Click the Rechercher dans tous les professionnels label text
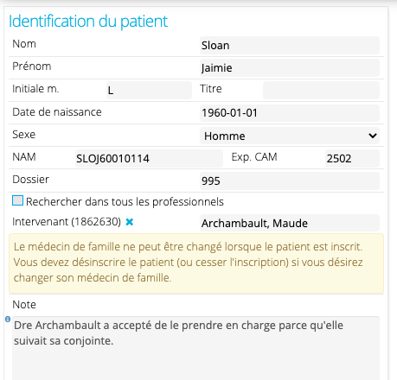The width and height of the screenshot is (397, 380). pos(125,202)
